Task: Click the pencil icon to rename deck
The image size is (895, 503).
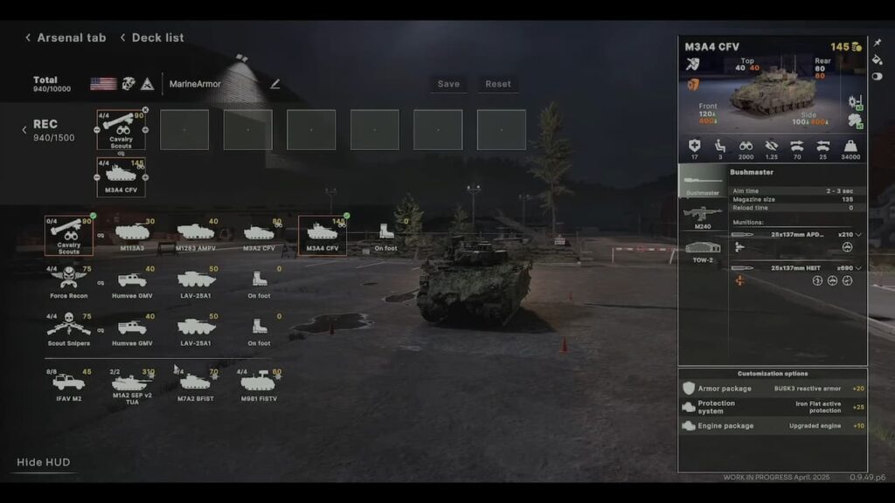Action: (274, 84)
